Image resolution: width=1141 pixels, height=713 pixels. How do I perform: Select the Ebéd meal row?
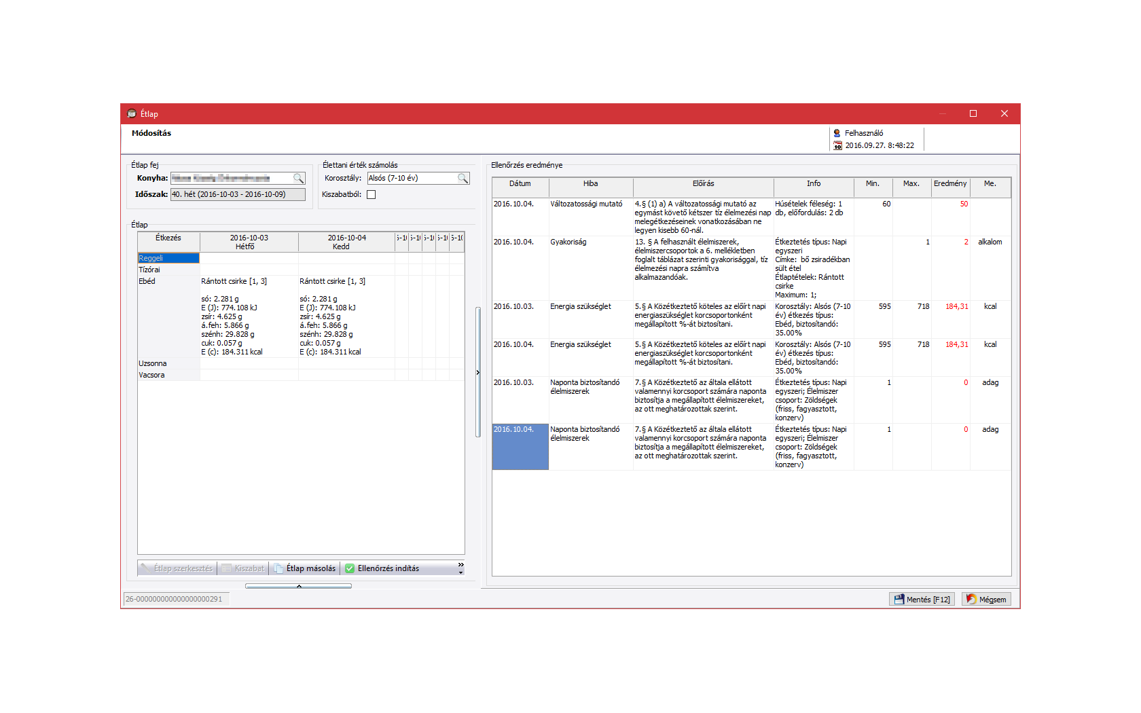pos(147,282)
